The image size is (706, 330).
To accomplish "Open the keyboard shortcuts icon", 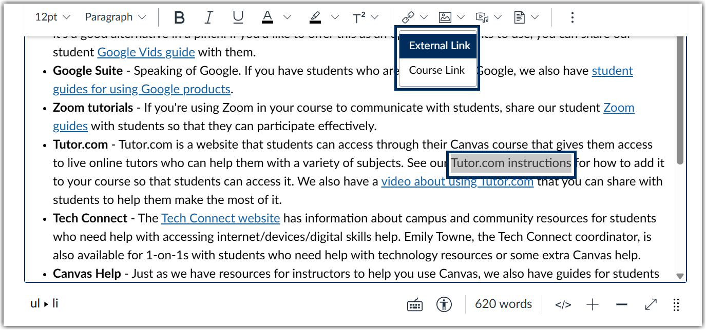I will (x=415, y=305).
